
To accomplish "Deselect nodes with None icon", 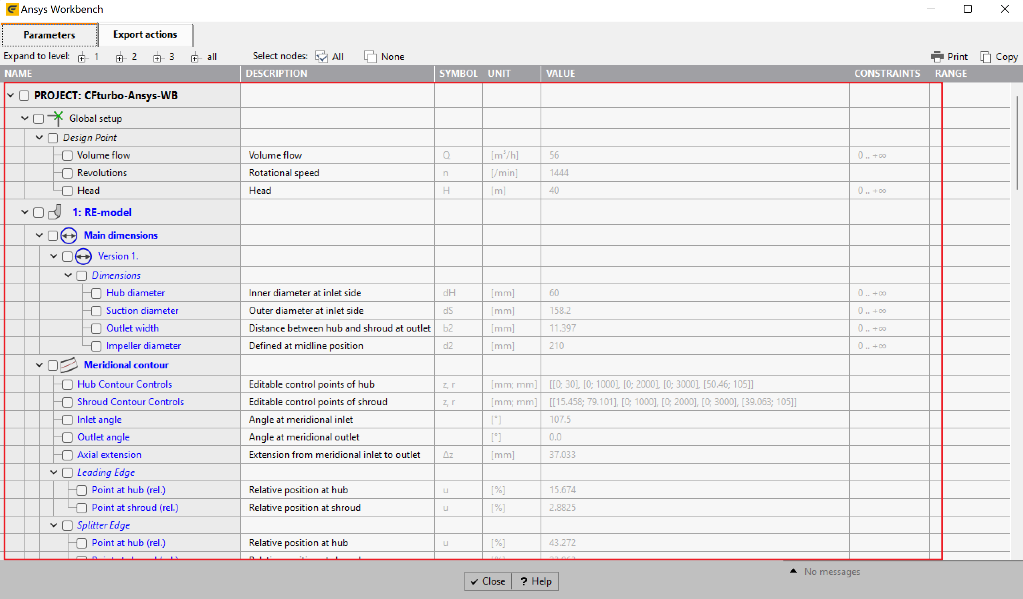I will pos(370,57).
